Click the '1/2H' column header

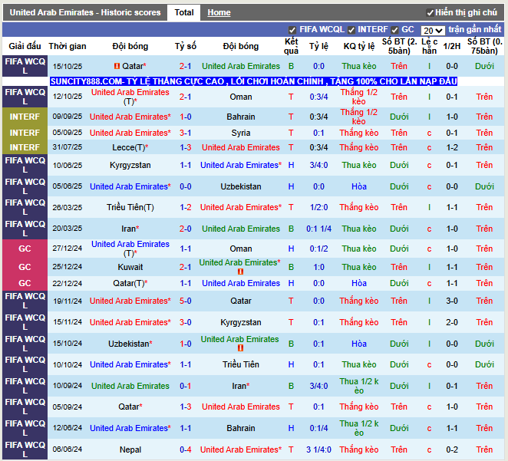[x=452, y=46]
